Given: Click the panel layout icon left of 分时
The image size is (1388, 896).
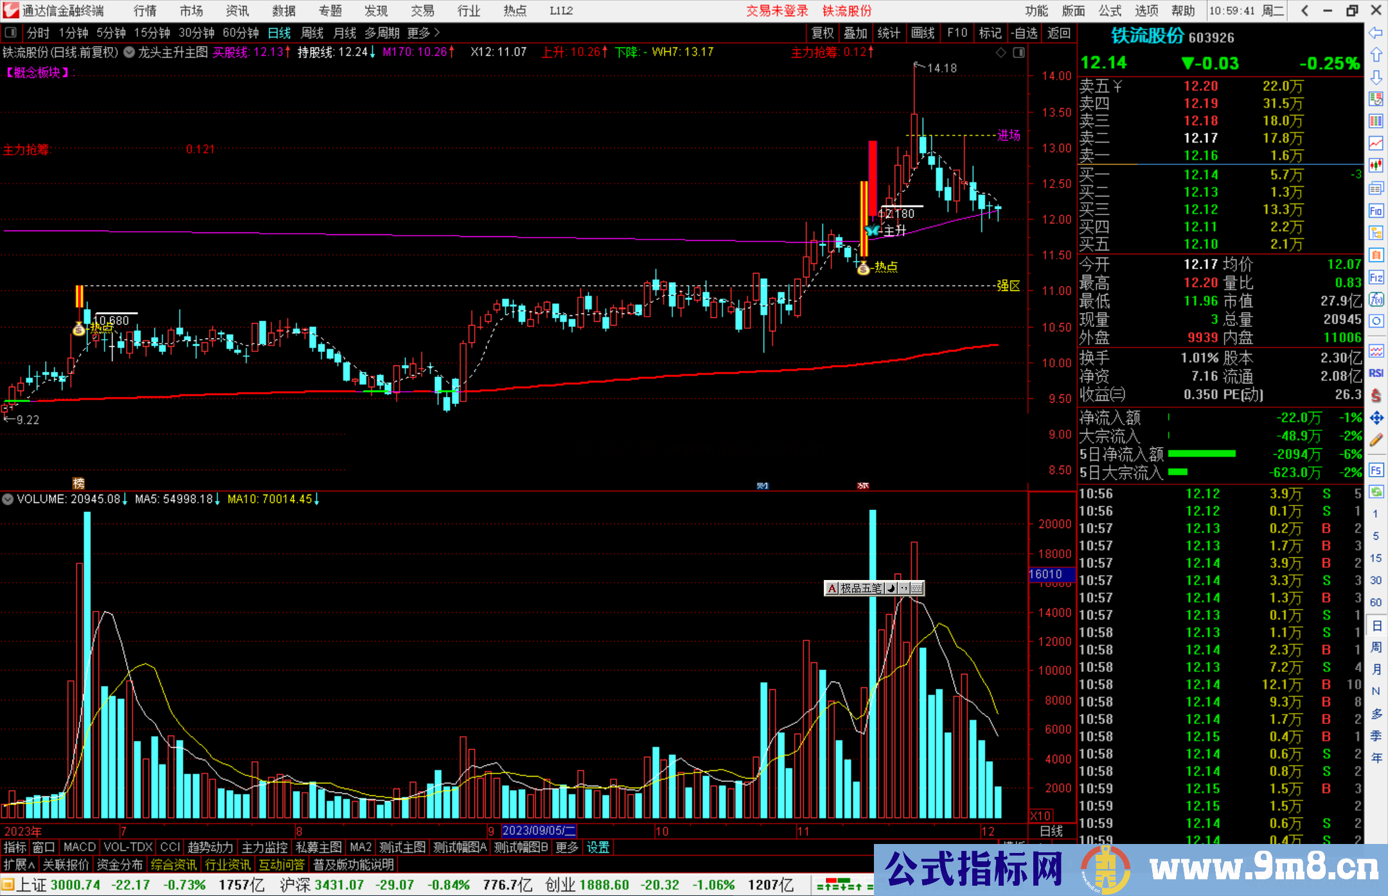Looking at the screenshot, I should pos(10,33).
